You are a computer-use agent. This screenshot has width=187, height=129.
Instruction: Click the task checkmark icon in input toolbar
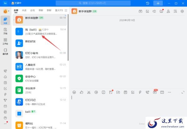tap(133, 92)
